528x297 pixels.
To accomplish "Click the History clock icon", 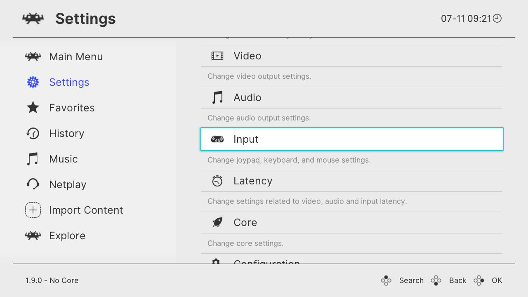I will point(33,133).
